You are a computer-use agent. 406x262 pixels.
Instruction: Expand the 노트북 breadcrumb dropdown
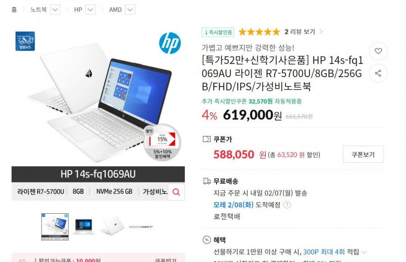55,10
